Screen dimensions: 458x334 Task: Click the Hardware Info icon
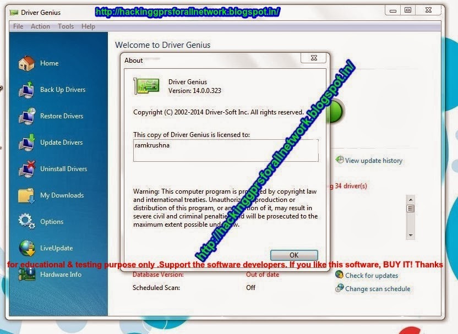(26, 275)
